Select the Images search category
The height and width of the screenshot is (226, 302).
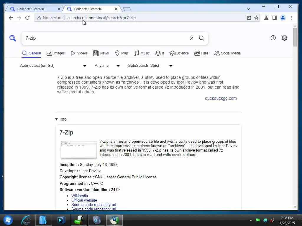click(56, 53)
